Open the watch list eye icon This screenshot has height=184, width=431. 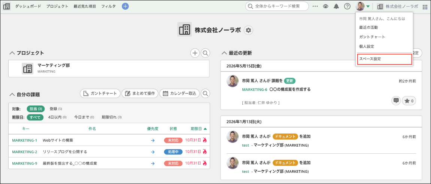tap(326, 6)
